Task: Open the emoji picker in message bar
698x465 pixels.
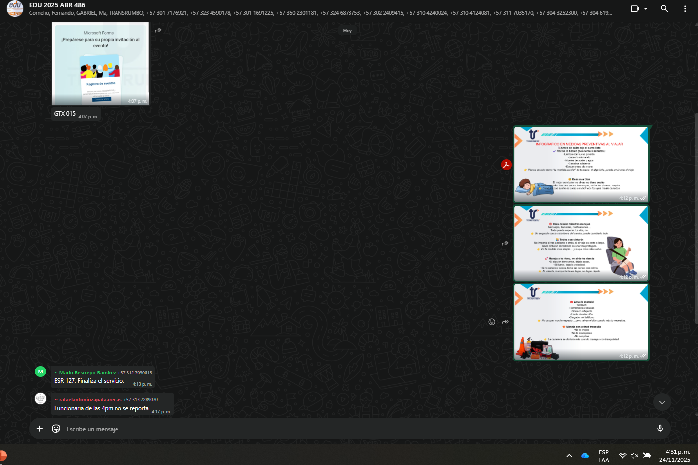Action: point(56,429)
